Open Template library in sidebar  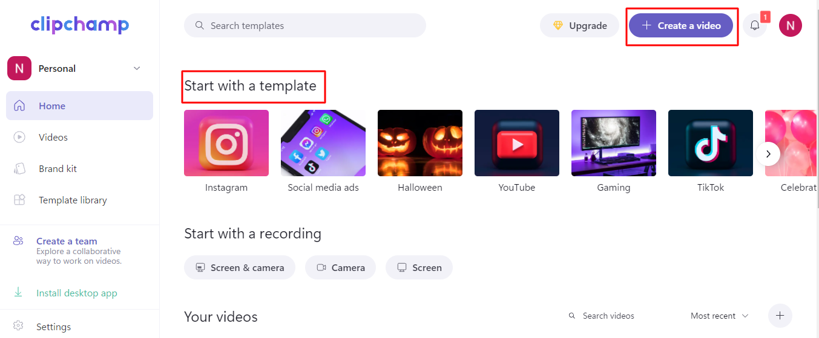click(79, 200)
